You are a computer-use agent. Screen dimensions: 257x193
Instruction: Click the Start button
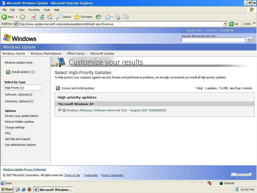(x=7, y=189)
